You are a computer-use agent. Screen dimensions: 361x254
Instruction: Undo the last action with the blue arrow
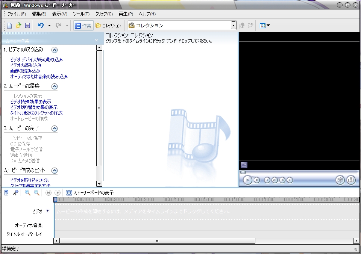41,25
